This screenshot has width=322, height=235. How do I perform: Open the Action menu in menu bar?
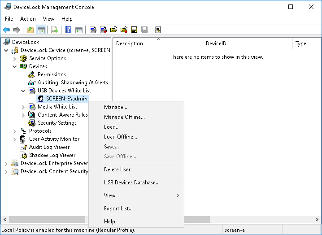pos(28,19)
